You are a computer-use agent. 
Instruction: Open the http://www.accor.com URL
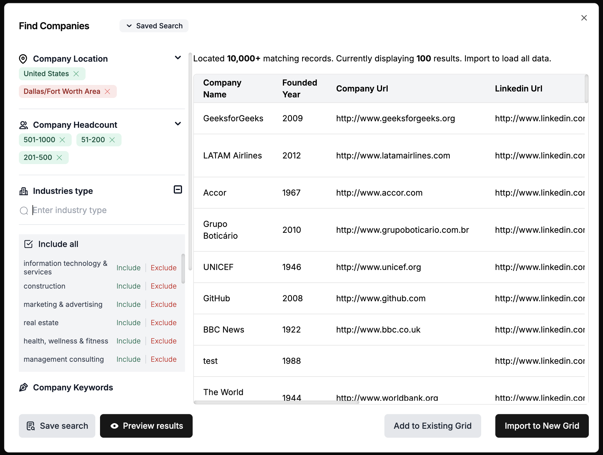(x=379, y=193)
